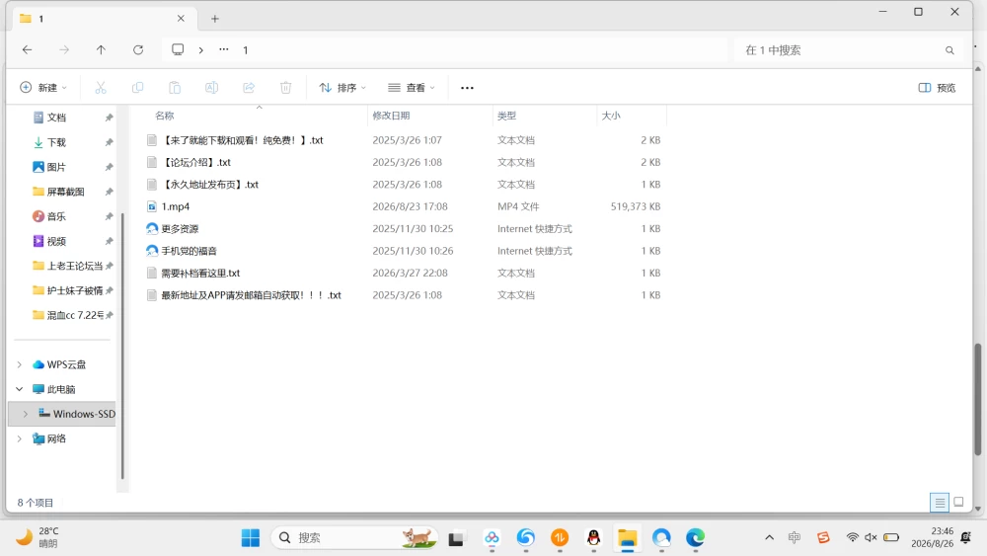Sort by the 修改日期 column header
This screenshot has height=556, width=987.
391,116
